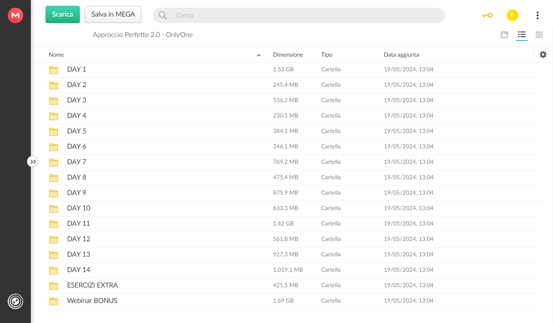Sort by Dimensione column header
The width and height of the screenshot is (553, 323).
288,55
